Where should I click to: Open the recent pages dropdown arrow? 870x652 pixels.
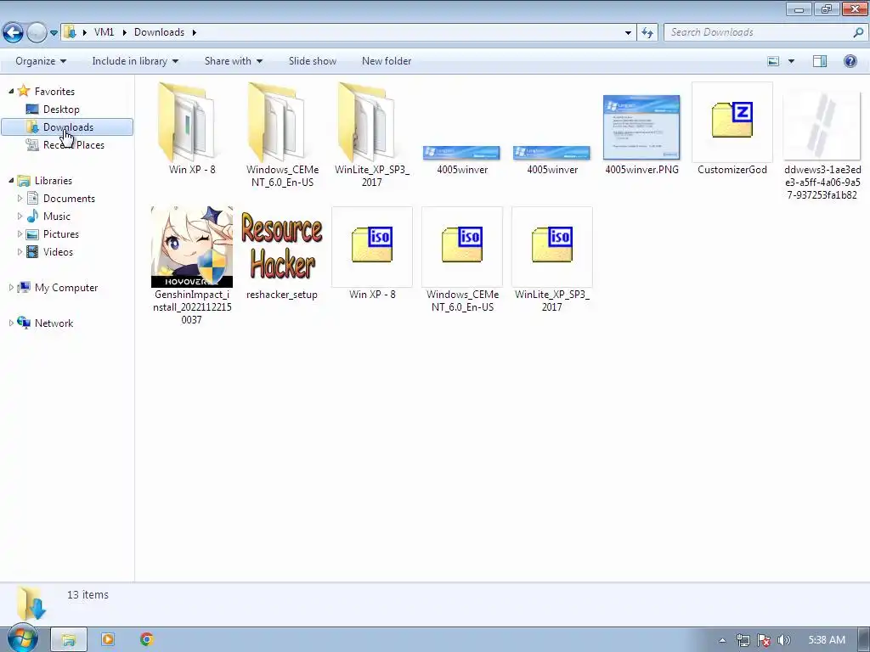[54, 33]
